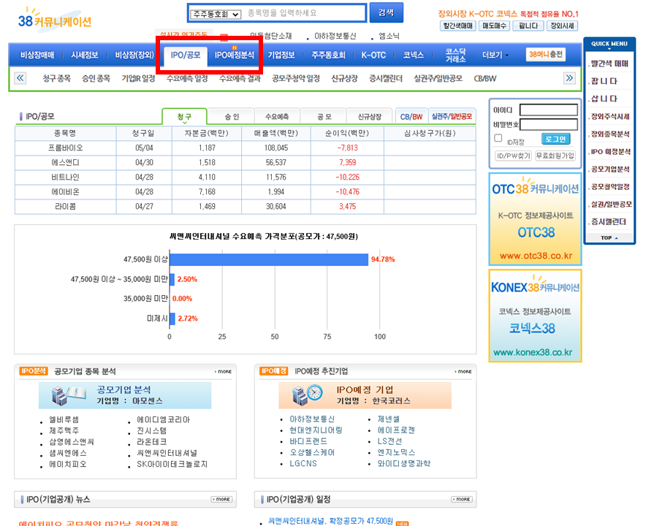Open 씨앤씨인터내셔널 확정공모가 schedule link
Image resolution: width=646 pixels, height=526 pixels.
tap(330, 521)
